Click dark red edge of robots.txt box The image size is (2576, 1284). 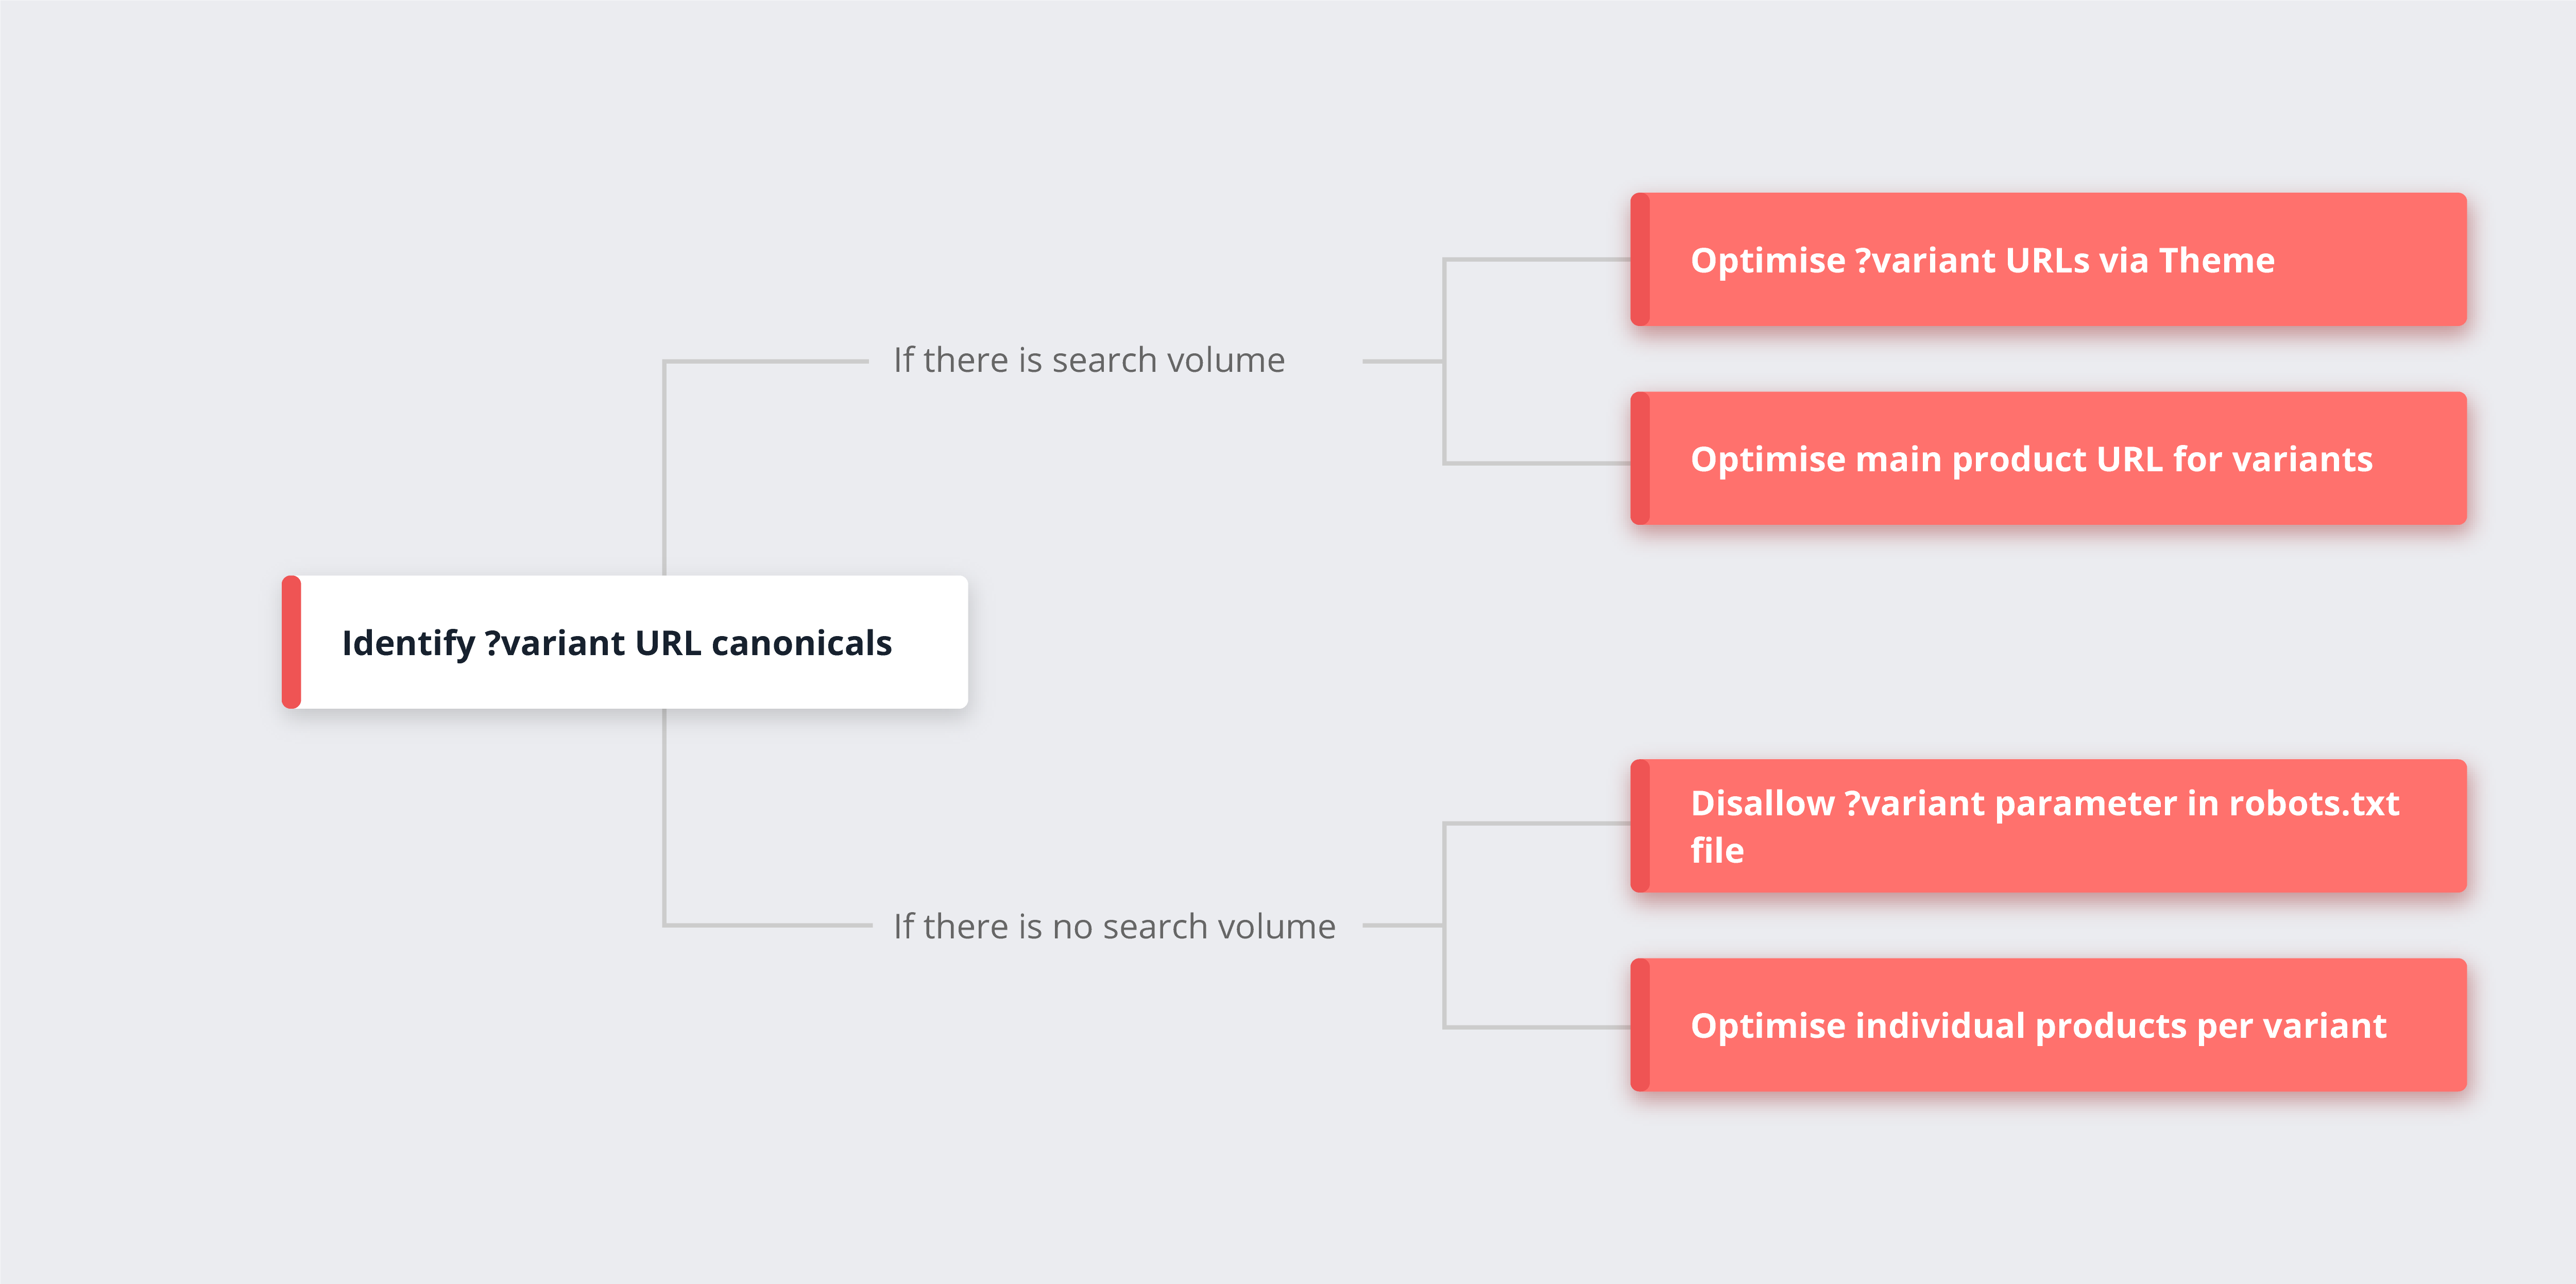(x=1640, y=826)
